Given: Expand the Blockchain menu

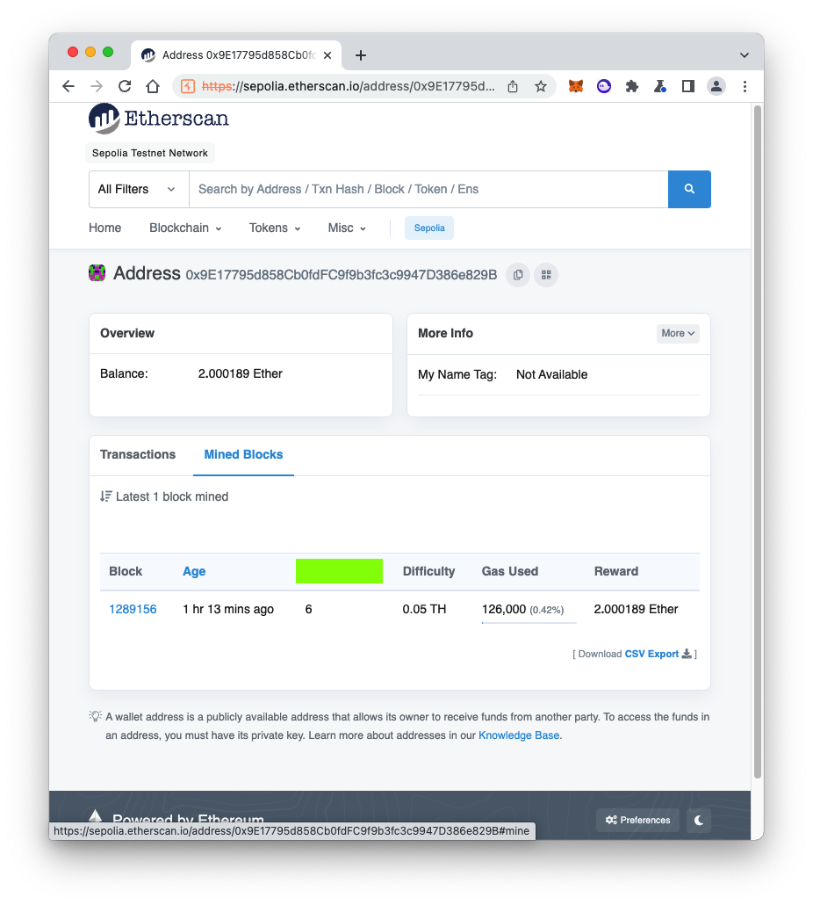Looking at the screenshot, I should tap(185, 228).
